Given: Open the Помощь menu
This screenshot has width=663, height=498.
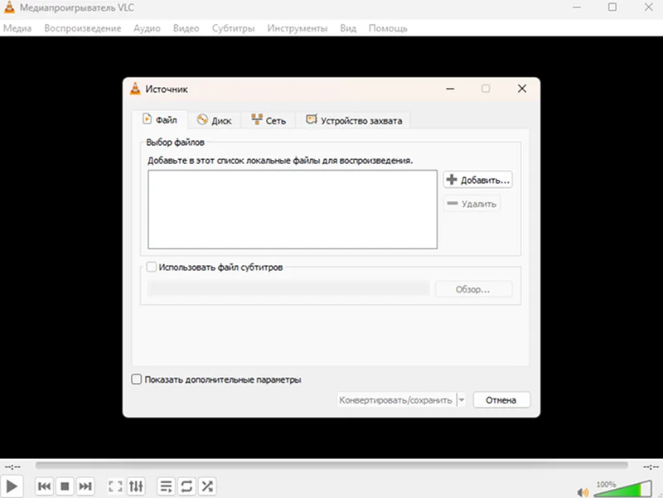Looking at the screenshot, I should [388, 28].
